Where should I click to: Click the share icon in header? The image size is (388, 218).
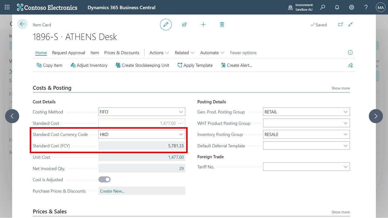point(184,25)
